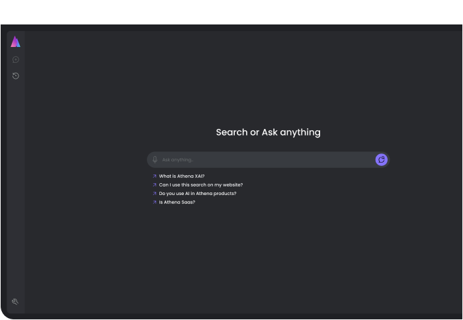Click the purple search submit button
The image size is (463, 320).
(381, 160)
